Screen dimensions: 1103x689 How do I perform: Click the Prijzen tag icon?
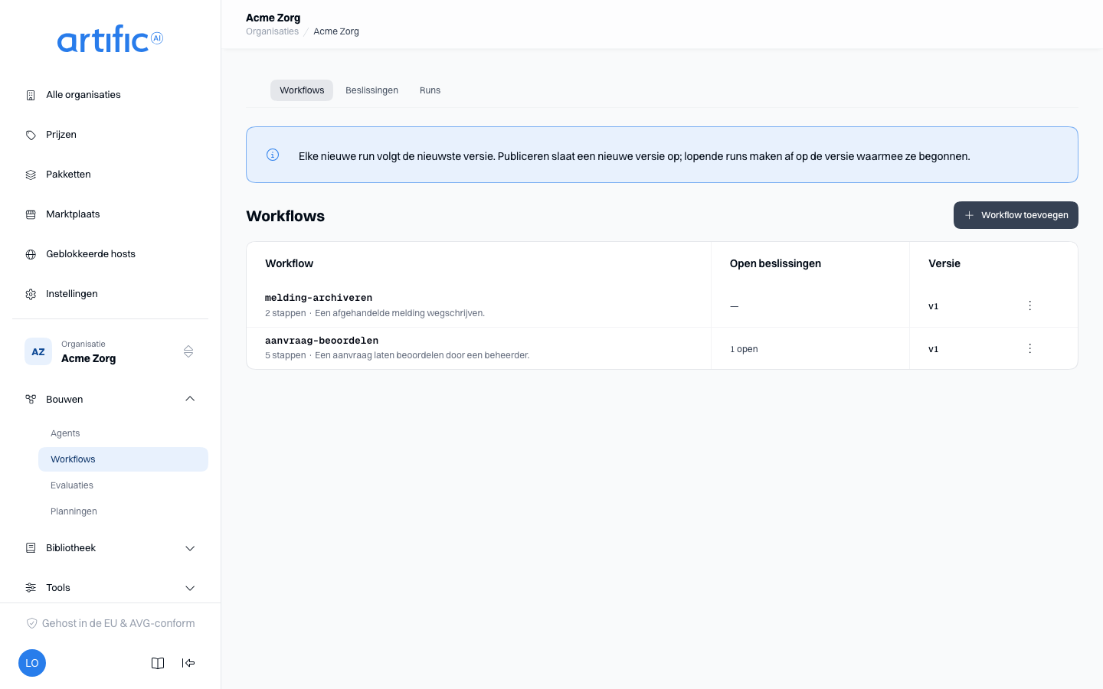click(31, 135)
